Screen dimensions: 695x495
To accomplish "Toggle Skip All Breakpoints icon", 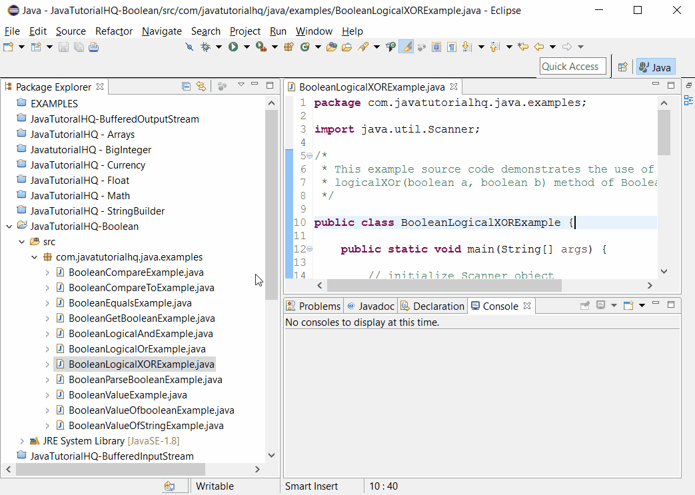I will (x=189, y=47).
